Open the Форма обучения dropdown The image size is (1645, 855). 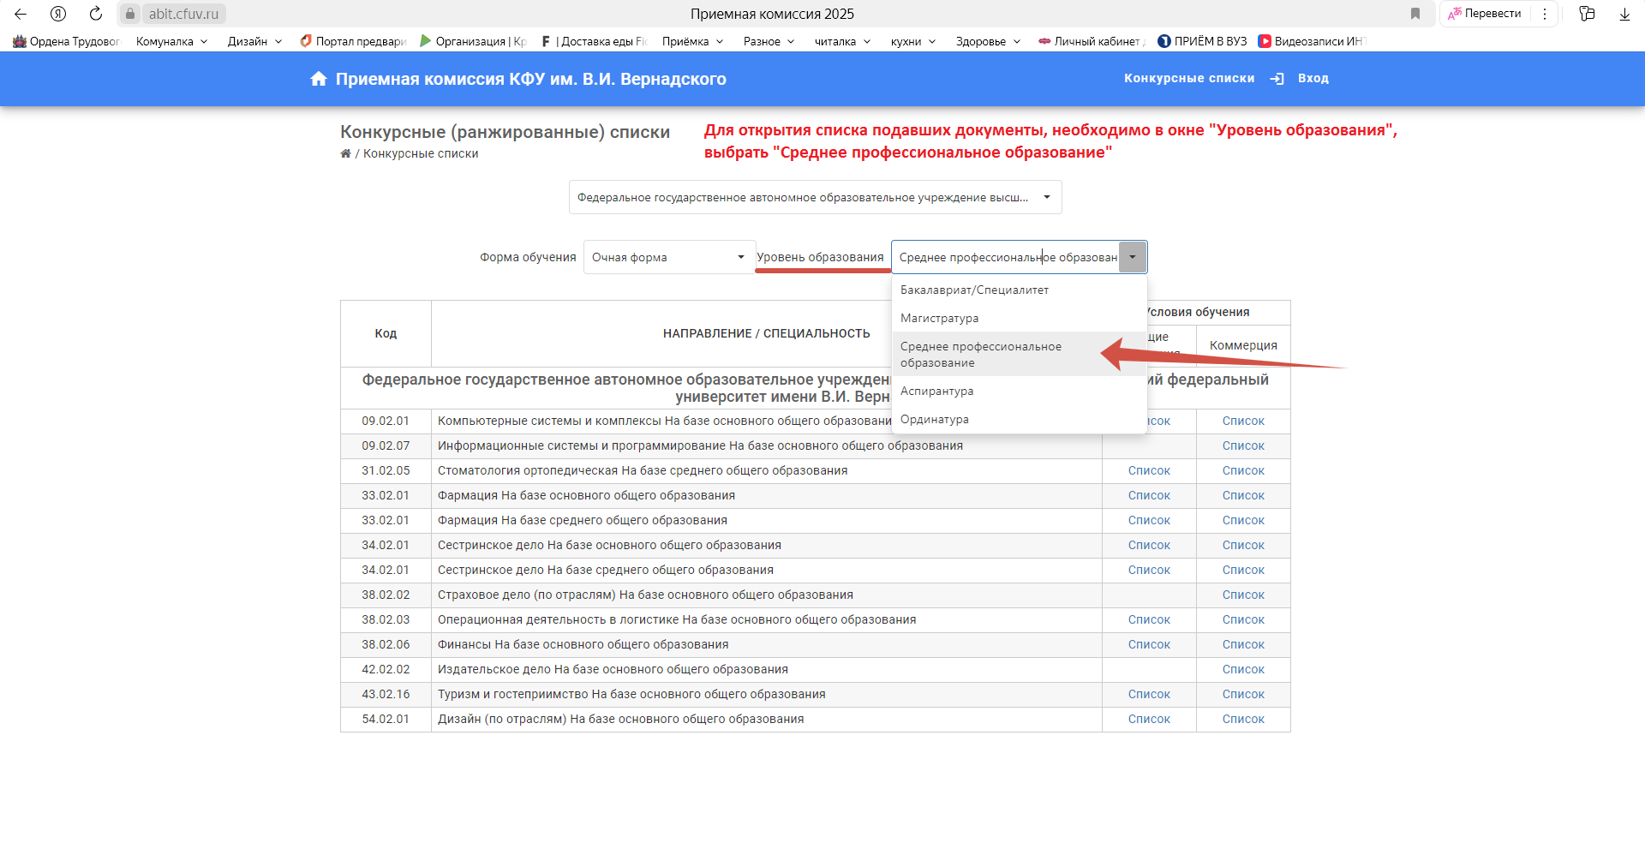coord(669,257)
